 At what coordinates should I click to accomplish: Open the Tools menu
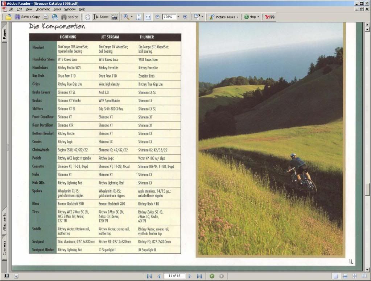point(57,9)
